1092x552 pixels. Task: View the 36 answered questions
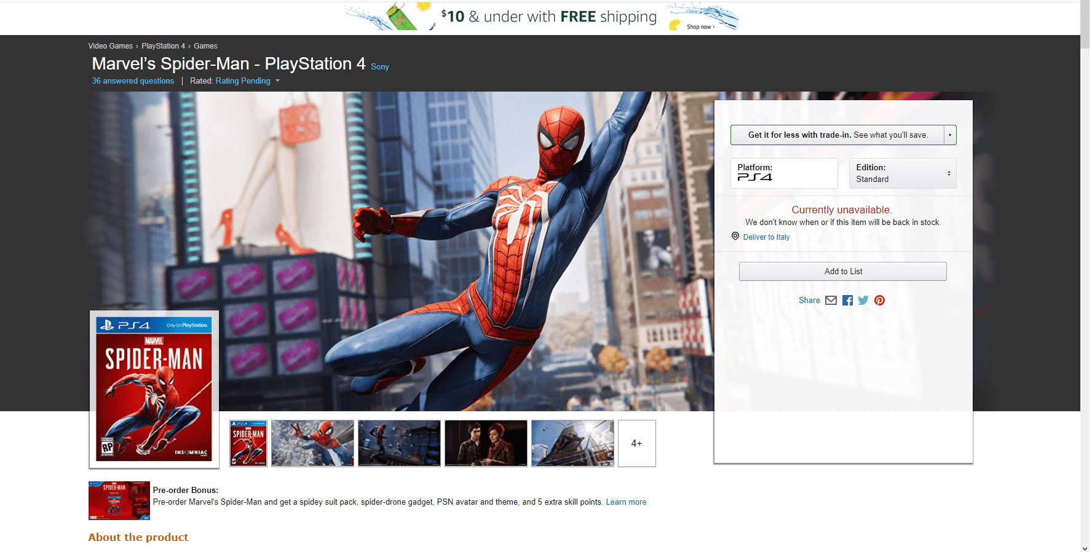point(133,81)
